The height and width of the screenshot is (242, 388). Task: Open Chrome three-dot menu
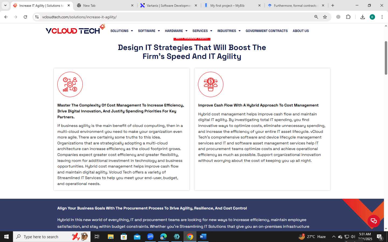[382, 17]
